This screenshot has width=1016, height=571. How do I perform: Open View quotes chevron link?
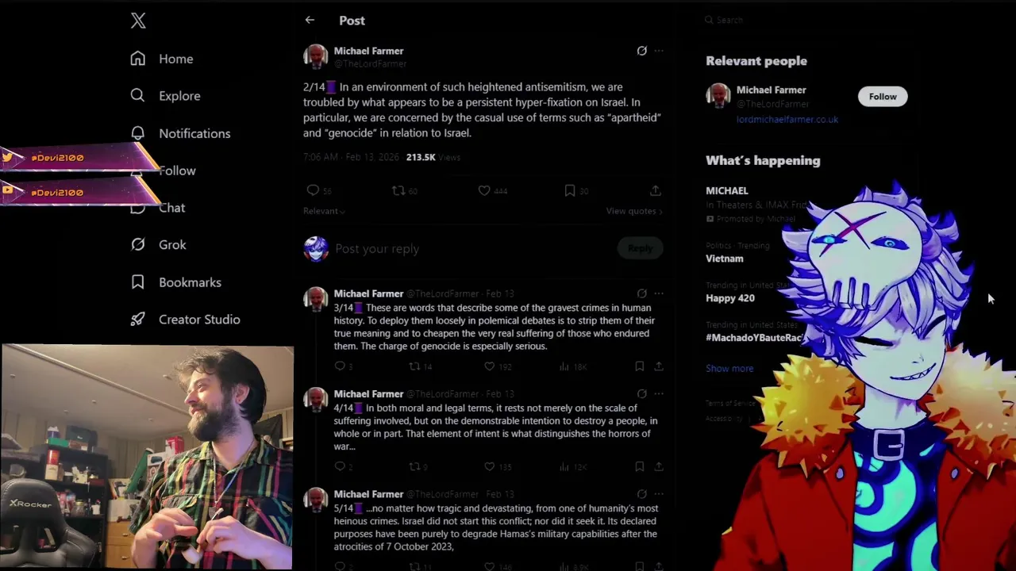pos(633,211)
